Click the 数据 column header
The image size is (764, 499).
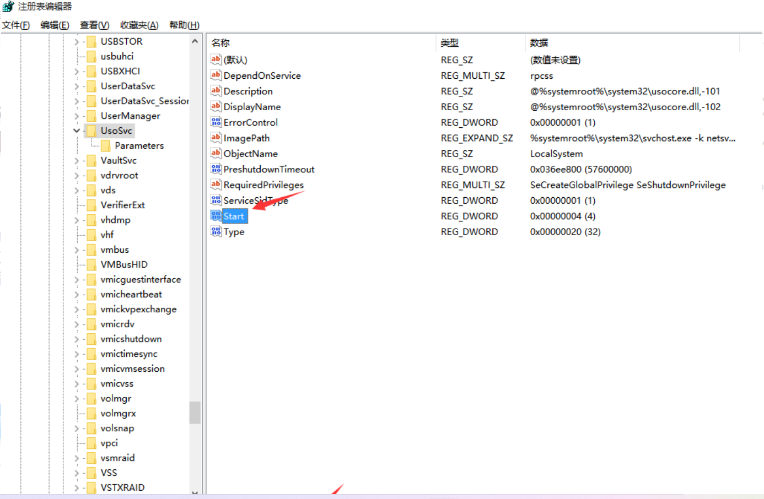click(x=539, y=43)
